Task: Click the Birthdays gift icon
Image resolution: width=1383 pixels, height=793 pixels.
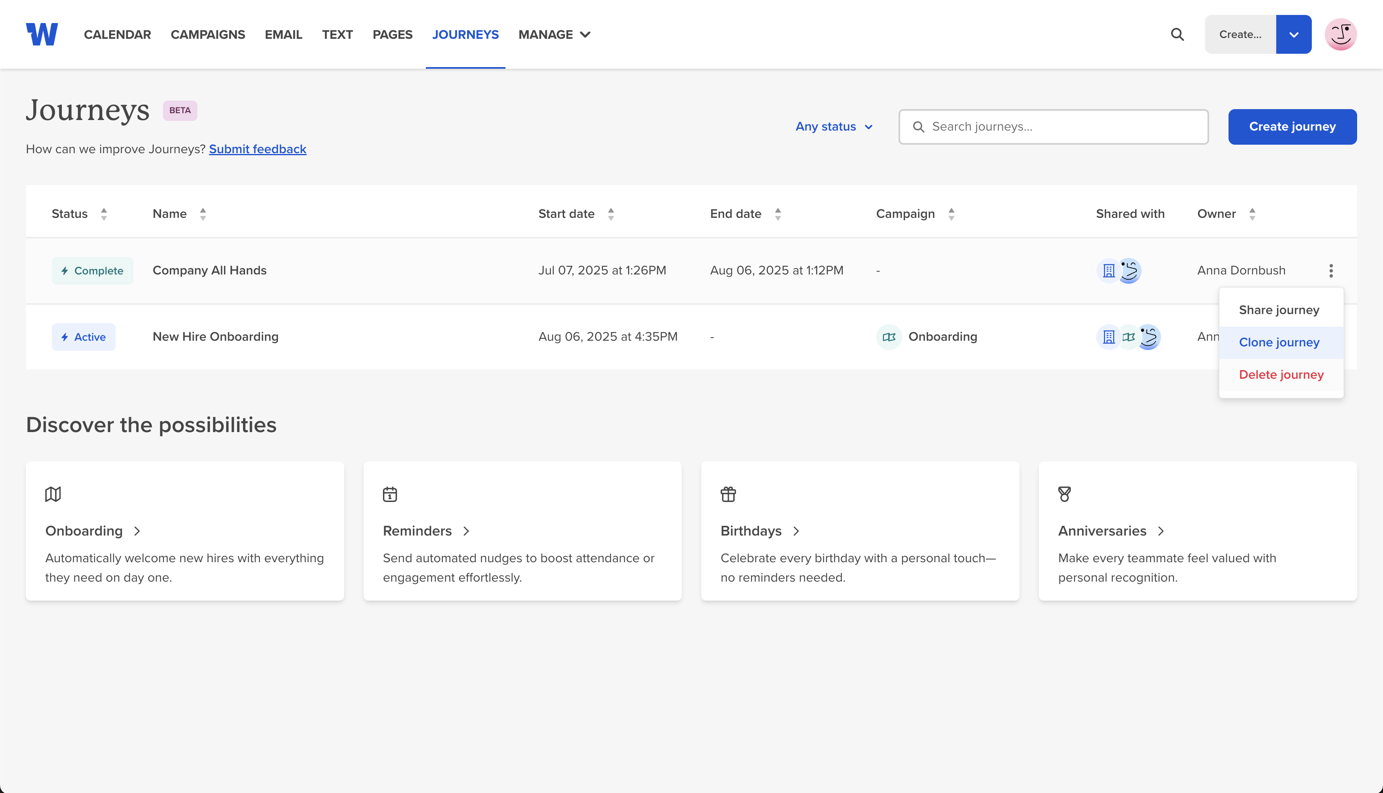Action: tap(728, 494)
